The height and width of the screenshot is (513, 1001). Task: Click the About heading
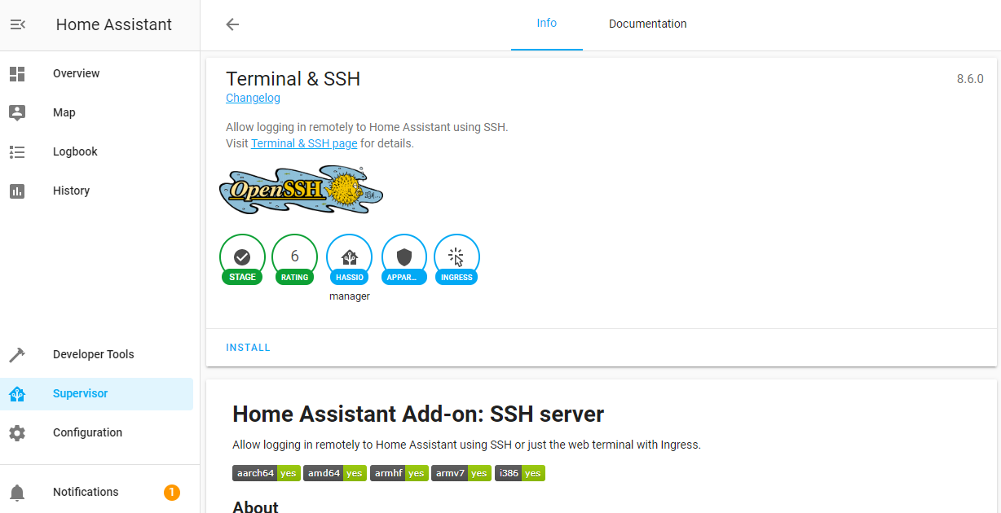[x=255, y=506]
